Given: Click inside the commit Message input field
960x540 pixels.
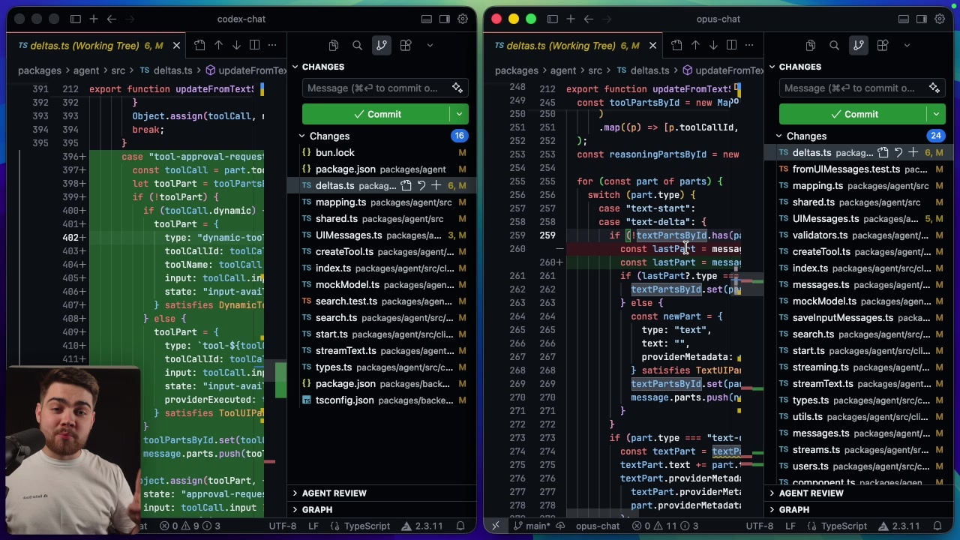Looking at the screenshot, I should 375,88.
